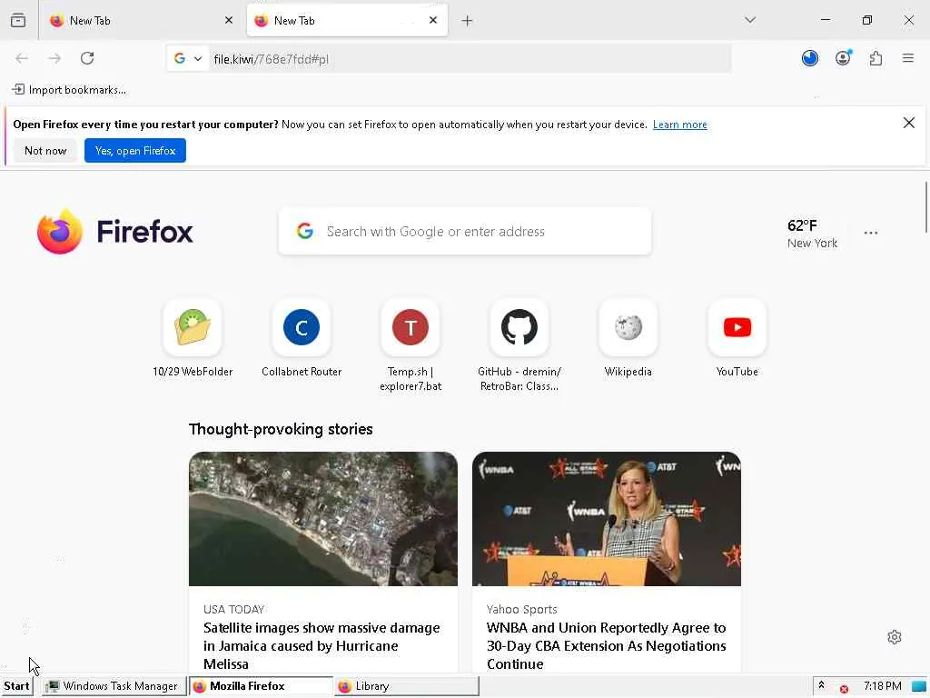
Task: Click the Firefox logo on new tab page
Action: 115,232
